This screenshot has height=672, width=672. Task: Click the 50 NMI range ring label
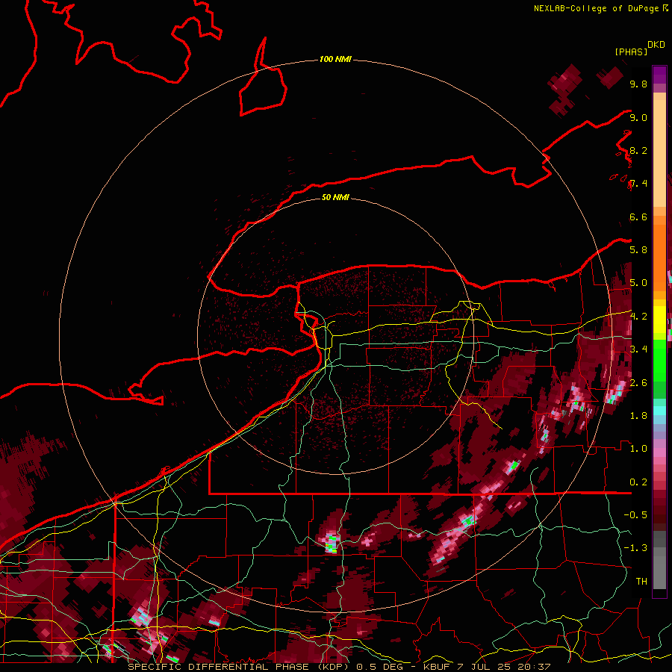(335, 197)
